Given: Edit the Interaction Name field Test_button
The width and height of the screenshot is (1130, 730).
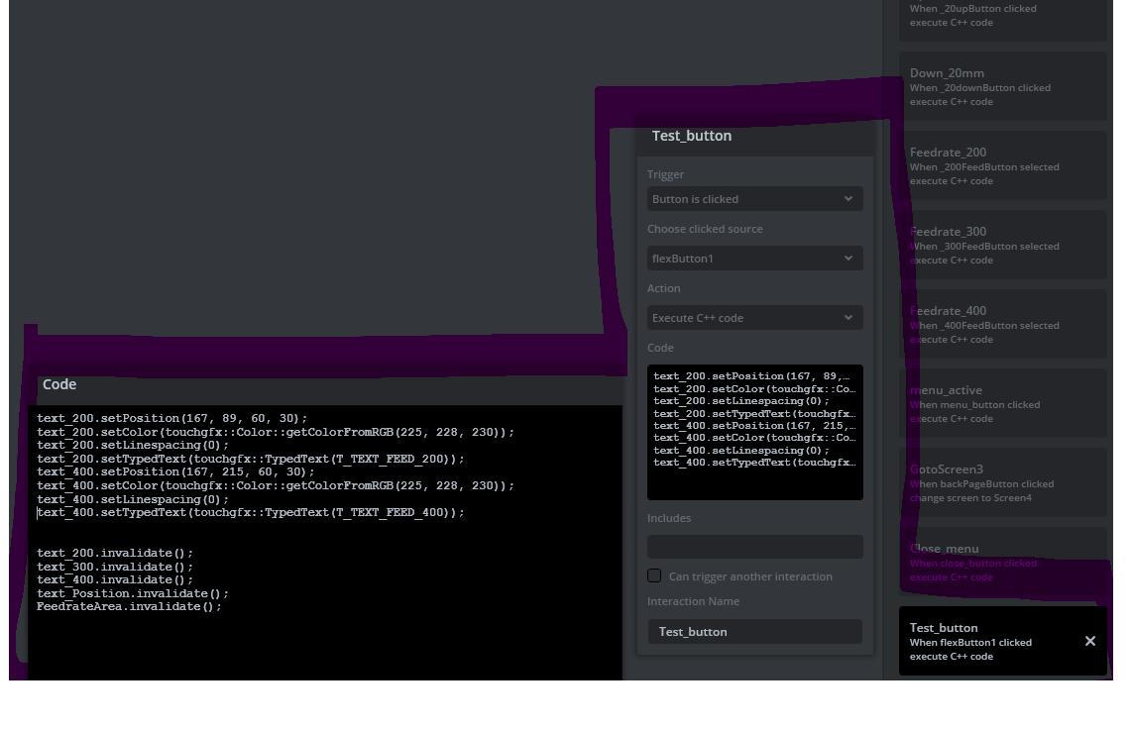Looking at the screenshot, I should coord(754,632).
